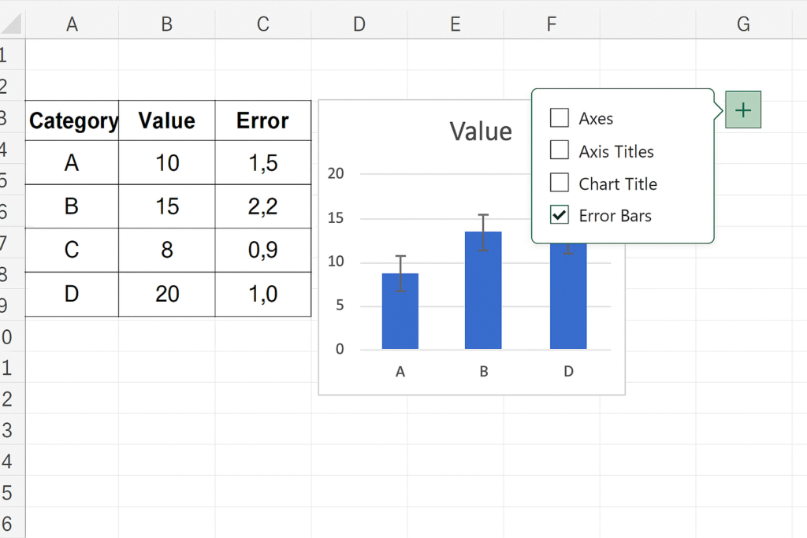Select the error cell 1,5
807x538 pixels.
click(263, 162)
